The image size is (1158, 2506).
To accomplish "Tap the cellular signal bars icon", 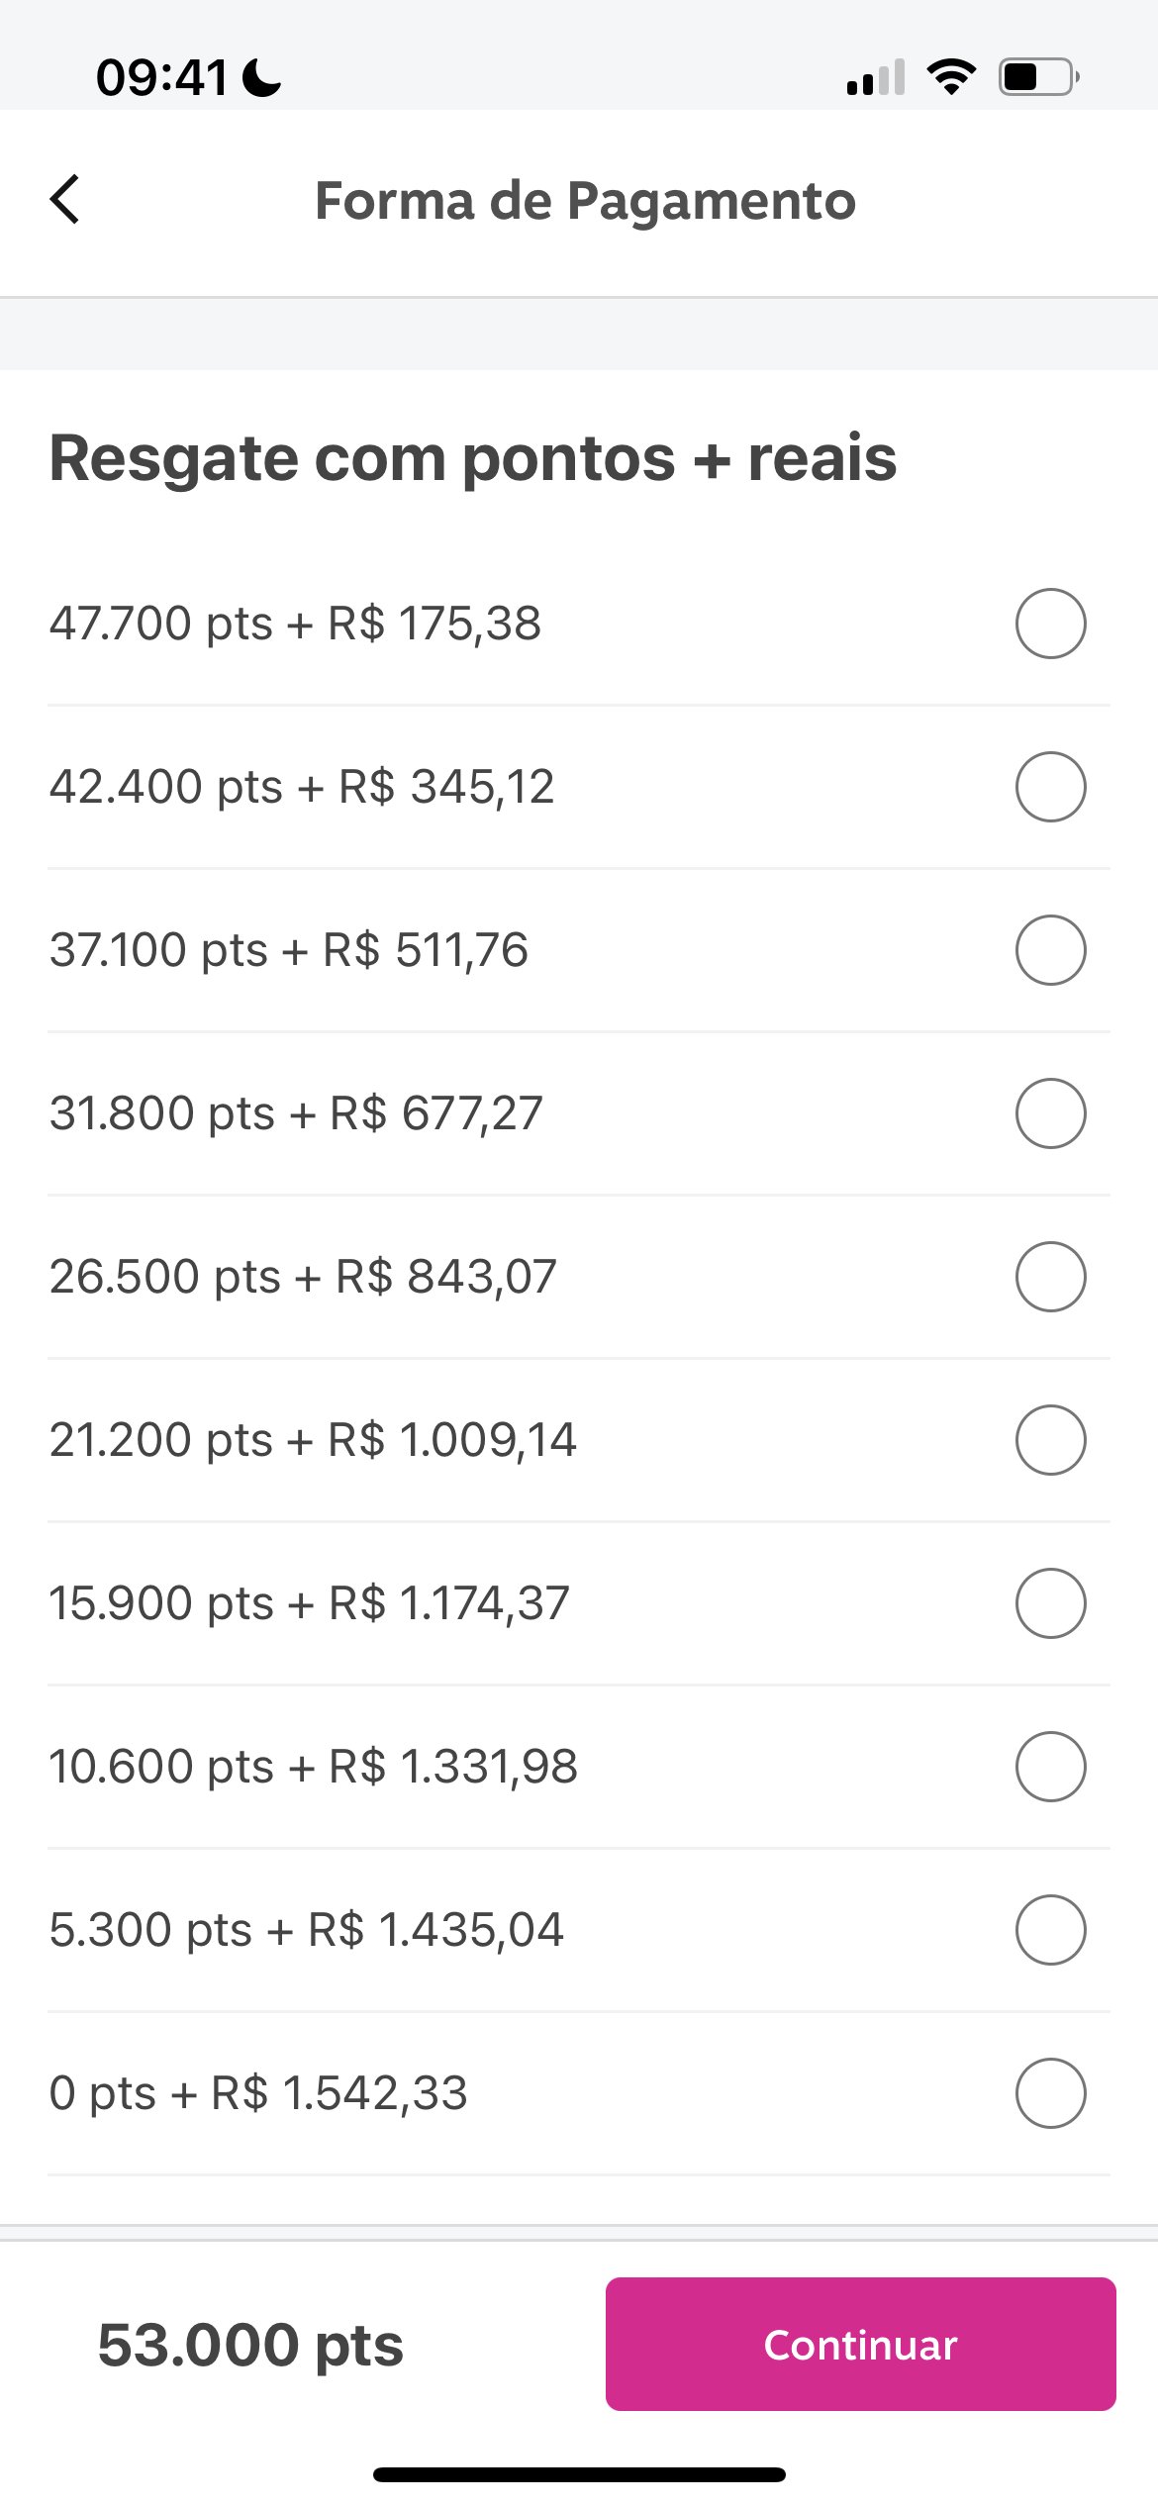I will click(876, 77).
